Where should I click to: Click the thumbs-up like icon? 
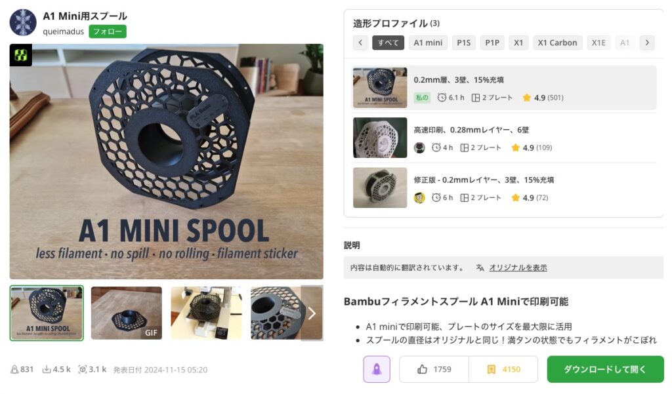click(x=422, y=369)
